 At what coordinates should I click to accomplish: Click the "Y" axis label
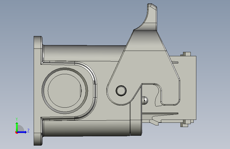tap(17, 119)
